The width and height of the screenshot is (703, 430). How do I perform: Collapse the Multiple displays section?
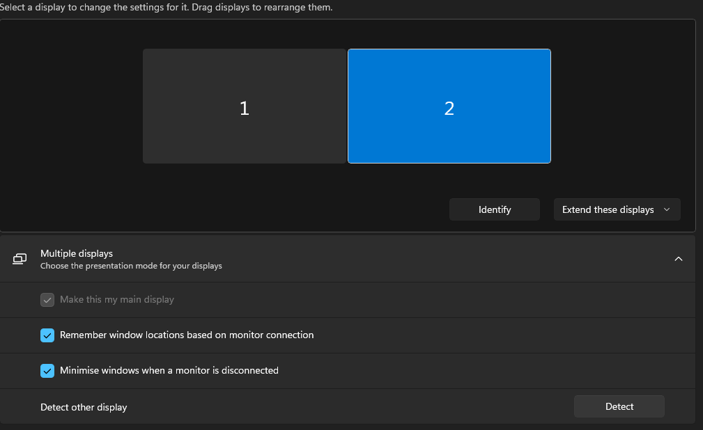678,258
